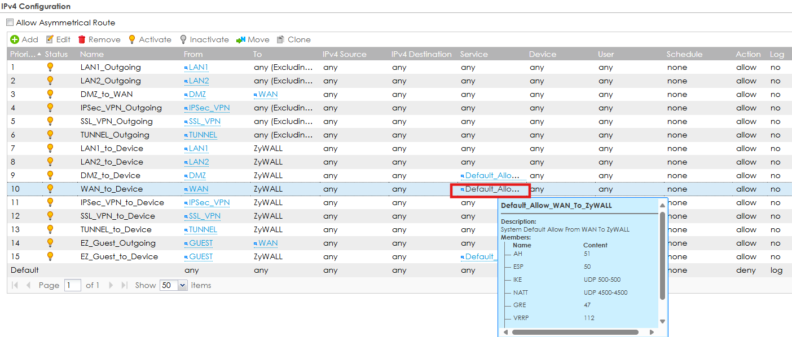792x337 pixels.
Task: Open LAN1 zone link in LAN1_Outgoing row
Action: [196, 67]
